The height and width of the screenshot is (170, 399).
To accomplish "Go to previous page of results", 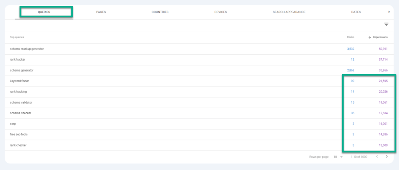I will pyautogui.click(x=377, y=156).
